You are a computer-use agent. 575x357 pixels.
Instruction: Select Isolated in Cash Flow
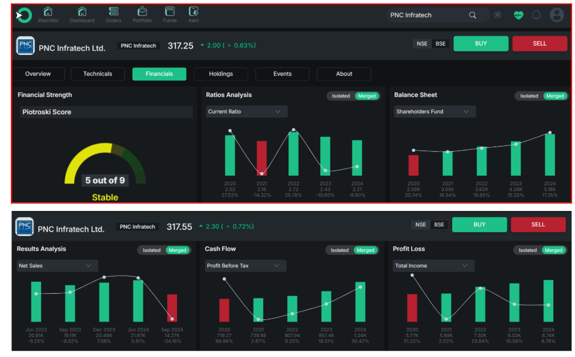[x=340, y=250]
